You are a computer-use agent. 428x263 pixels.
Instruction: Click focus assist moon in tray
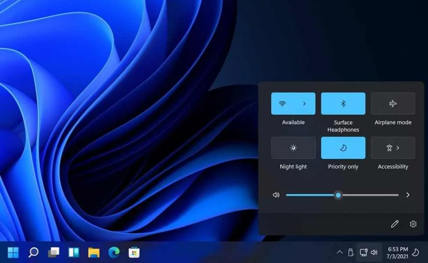pos(416,252)
